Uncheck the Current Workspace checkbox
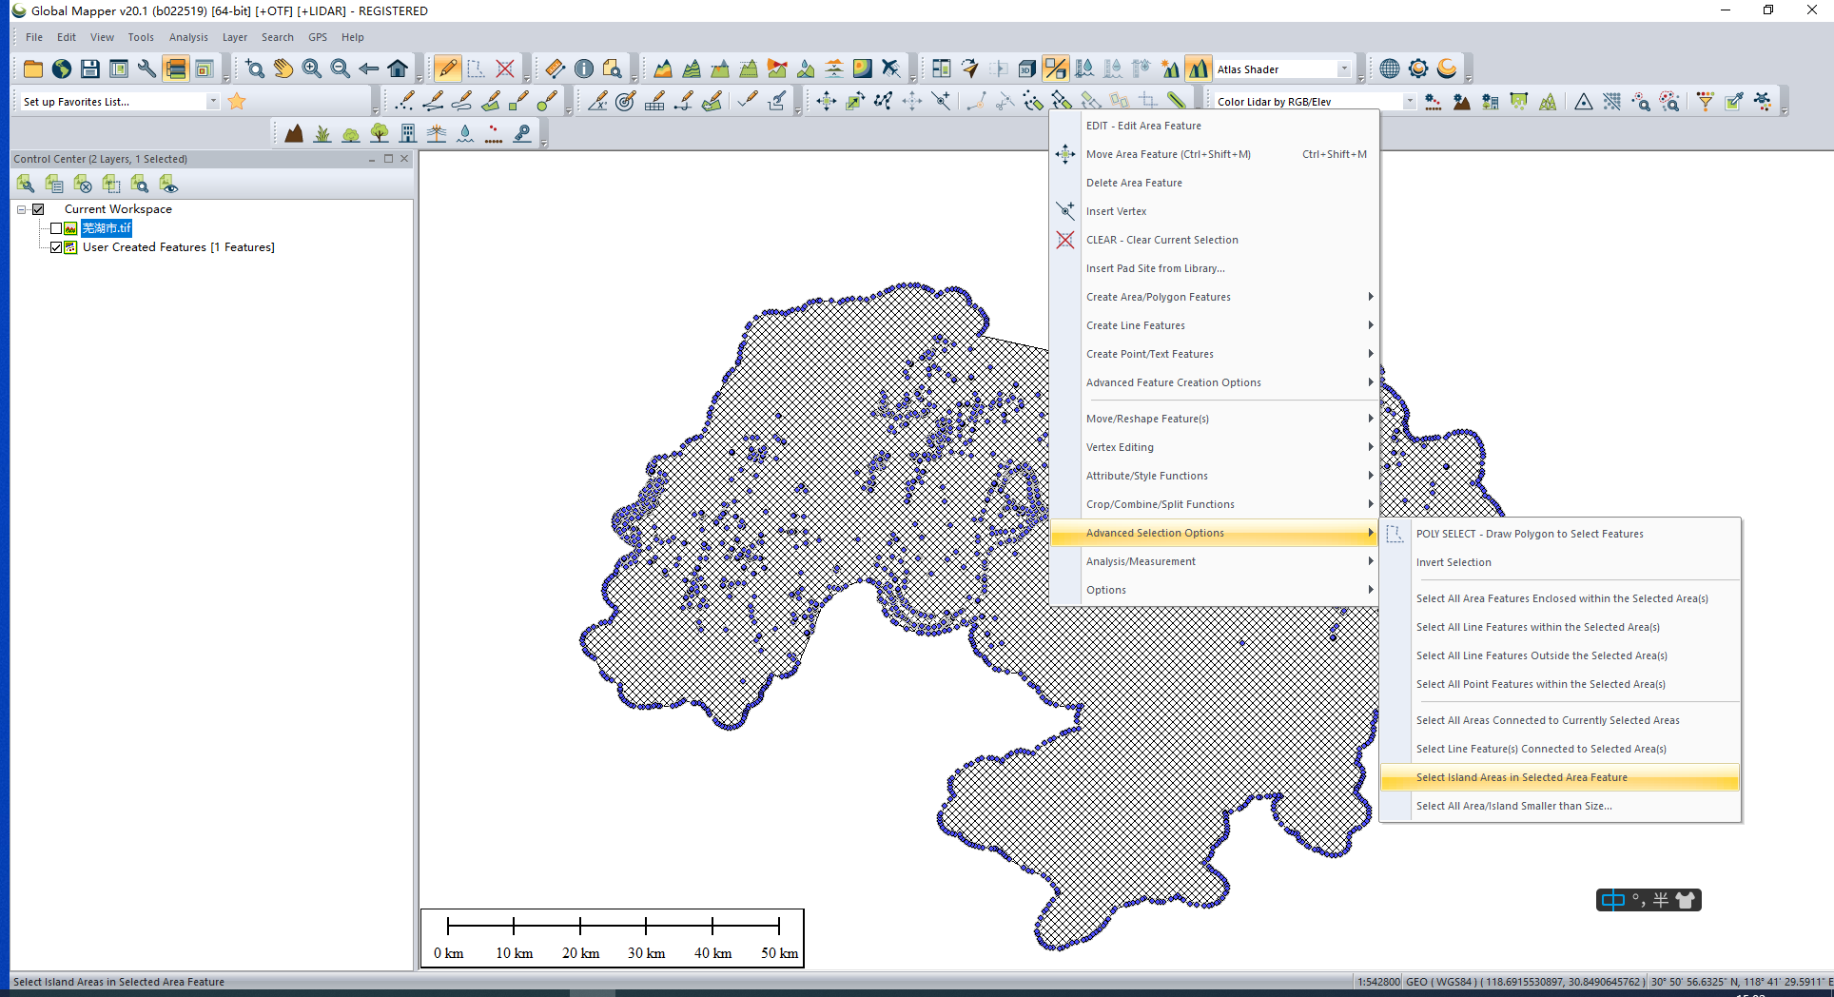This screenshot has width=1834, height=997. [x=38, y=209]
